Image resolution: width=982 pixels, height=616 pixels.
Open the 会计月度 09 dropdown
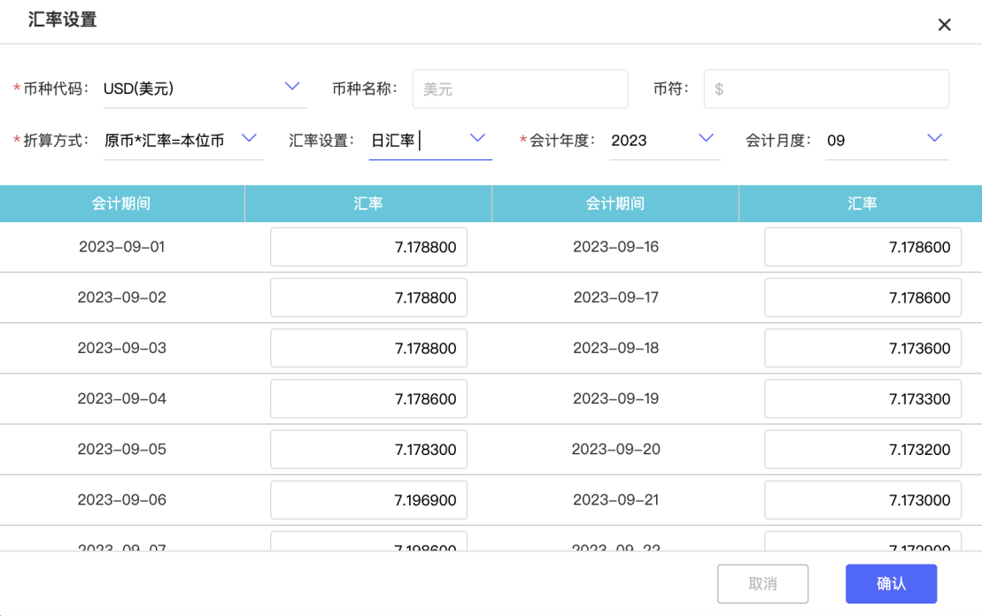[x=934, y=138]
